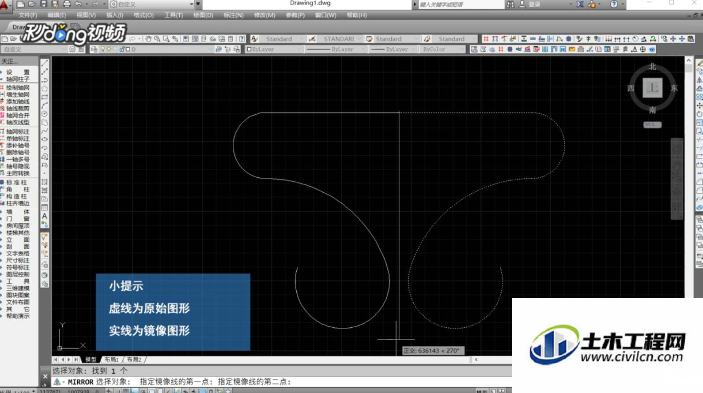Viewport: 703px width, 393px height.
Task: Select the Ellipse tool in draw toolbar
Action: [x=45, y=139]
